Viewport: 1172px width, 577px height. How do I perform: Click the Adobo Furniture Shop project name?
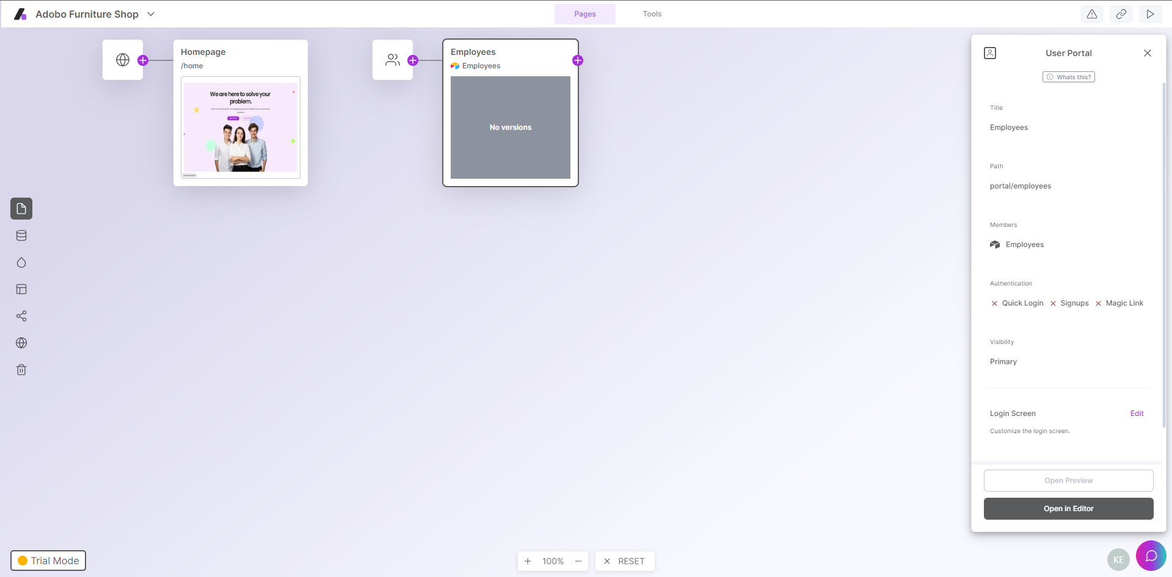[87, 14]
